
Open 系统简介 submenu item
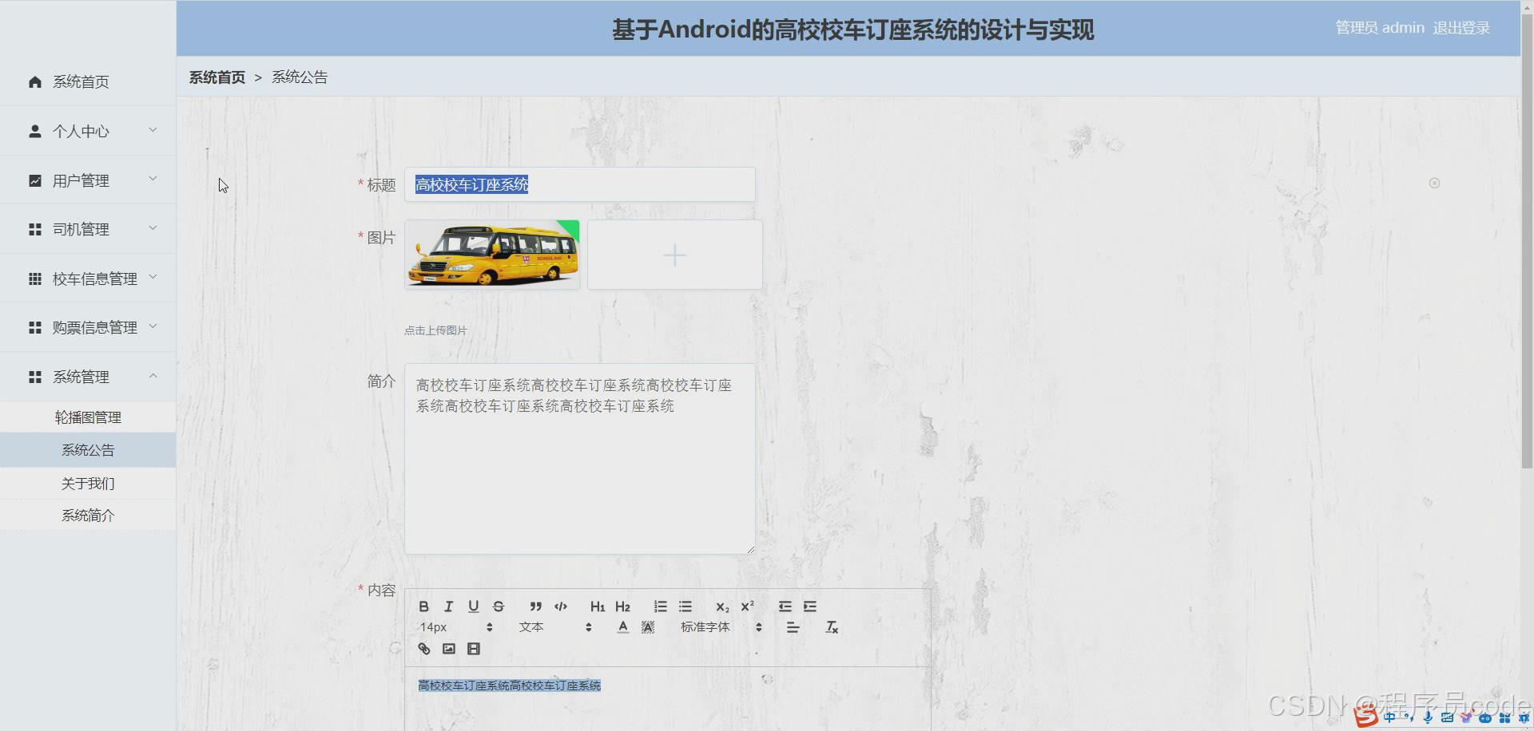point(88,516)
